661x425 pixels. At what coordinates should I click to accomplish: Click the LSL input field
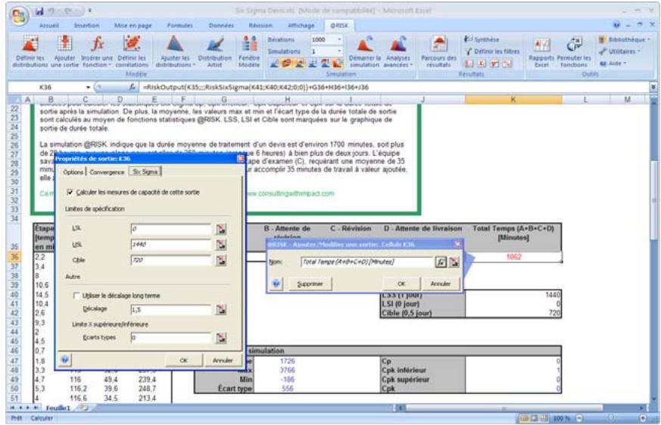pyautogui.click(x=170, y=228)
